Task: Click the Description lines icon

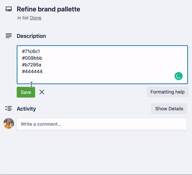Action: point(9,36)
